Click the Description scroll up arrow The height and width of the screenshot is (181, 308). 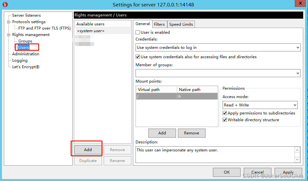click(x=297, y=150)
